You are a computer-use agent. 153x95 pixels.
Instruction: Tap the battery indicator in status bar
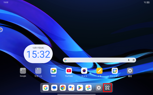point(148,2)
